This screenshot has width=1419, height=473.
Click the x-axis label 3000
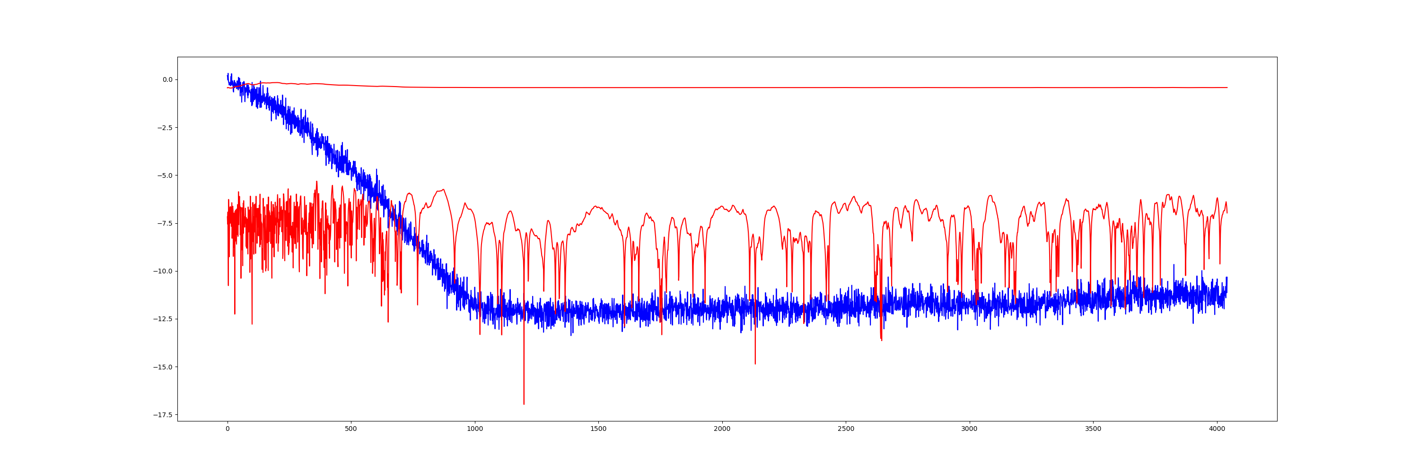[x=970, y=429]
